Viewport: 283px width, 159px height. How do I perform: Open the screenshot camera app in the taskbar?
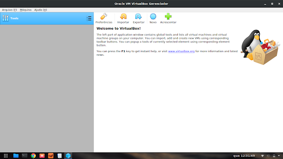[x=42, y=155]
